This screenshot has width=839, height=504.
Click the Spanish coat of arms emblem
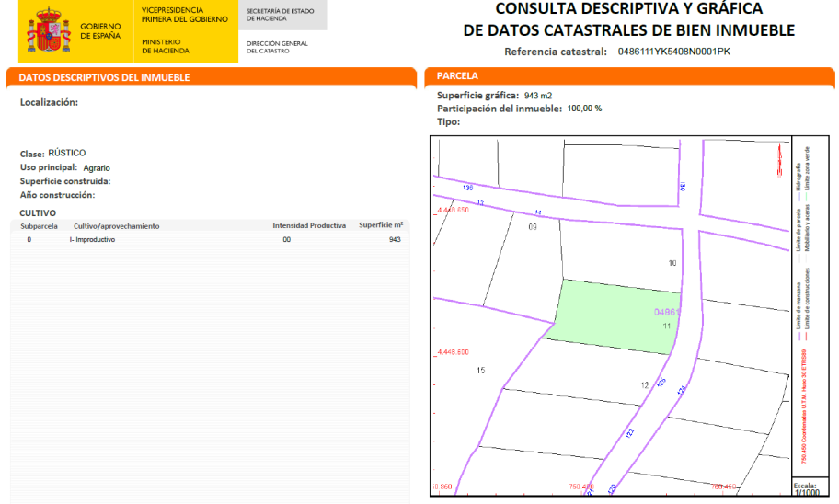click(49, 31)
